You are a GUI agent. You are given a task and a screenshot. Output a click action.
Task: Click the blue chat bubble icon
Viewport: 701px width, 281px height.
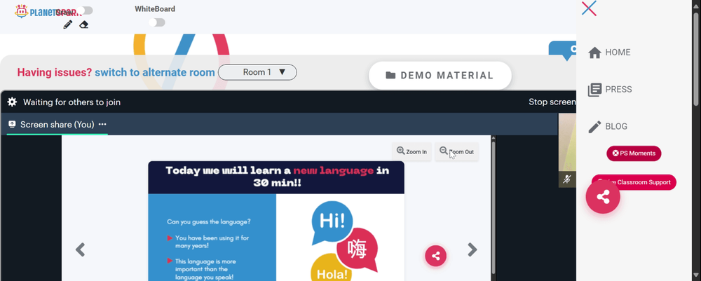564,50
